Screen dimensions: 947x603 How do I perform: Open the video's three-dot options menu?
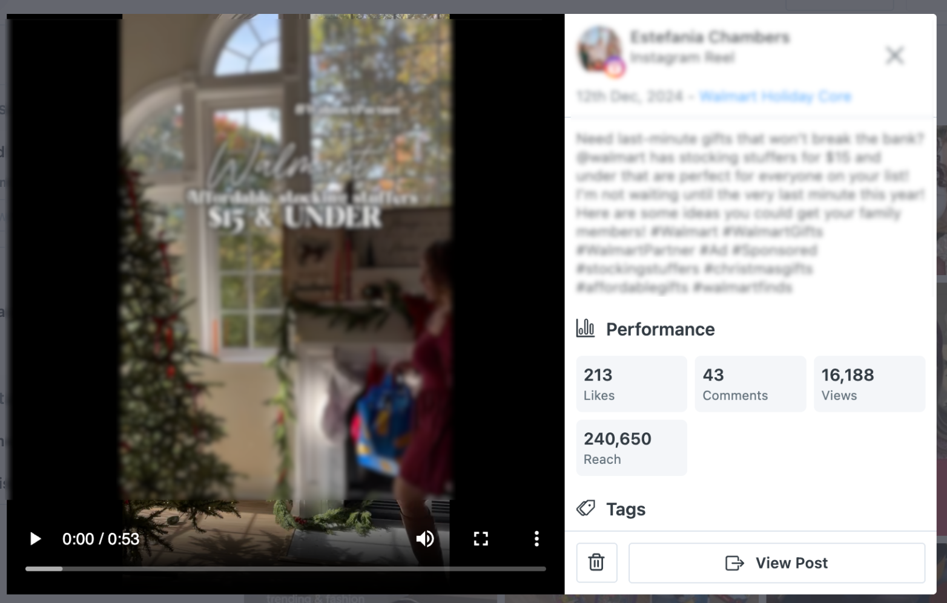coord(536,539)
